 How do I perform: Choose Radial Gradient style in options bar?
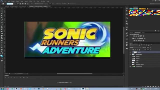coord(20,4)
